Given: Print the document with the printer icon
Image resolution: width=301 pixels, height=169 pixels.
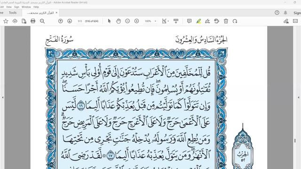Looking at the screenshot, I should pyautogui.click(x=33, y=21).
